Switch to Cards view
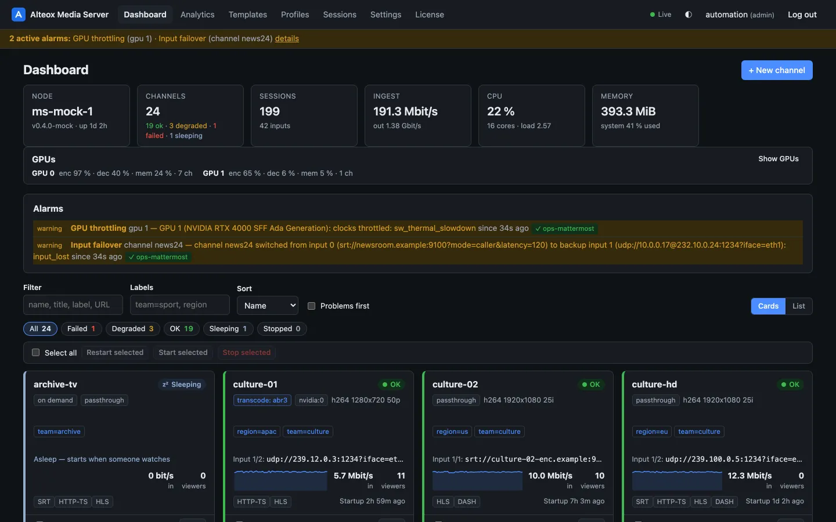This screenshot has height=522, width=836. pos(768,306)
